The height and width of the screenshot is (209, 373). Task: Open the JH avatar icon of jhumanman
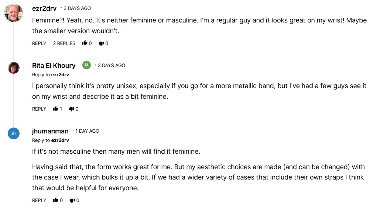coord(14,133)
